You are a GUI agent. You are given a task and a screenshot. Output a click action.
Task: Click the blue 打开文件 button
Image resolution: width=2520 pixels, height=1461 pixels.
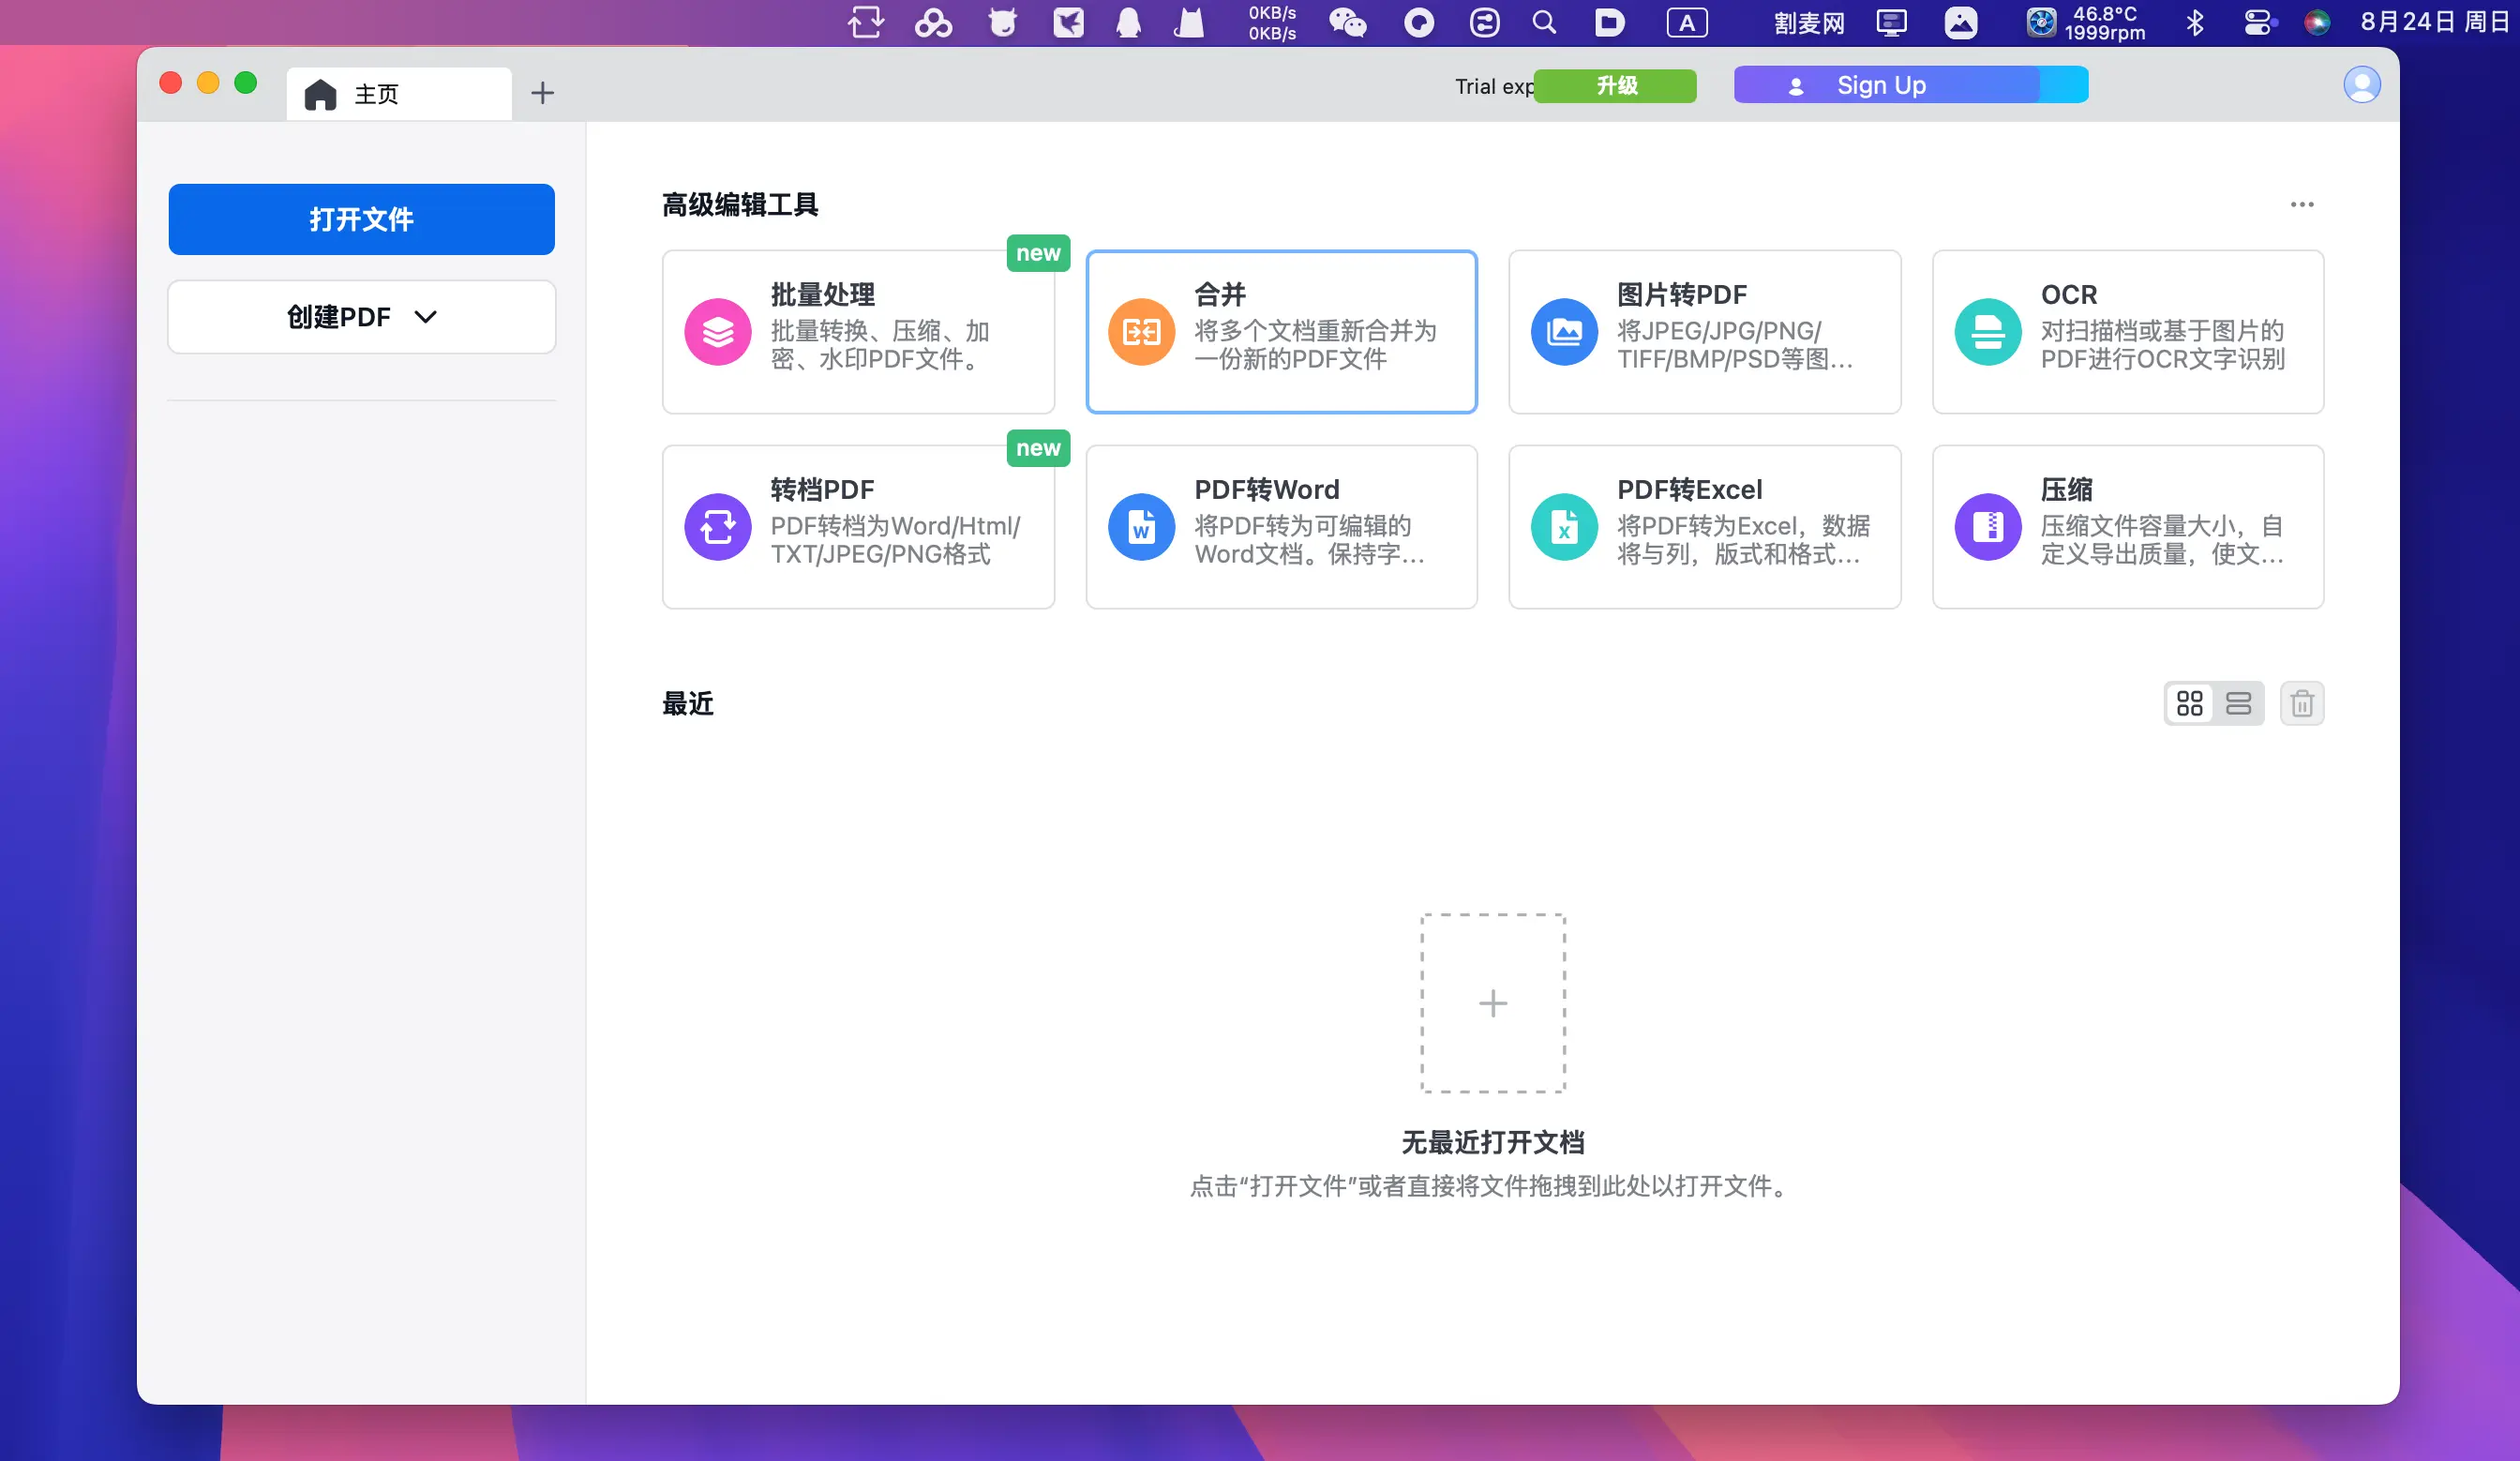(361, 219)
